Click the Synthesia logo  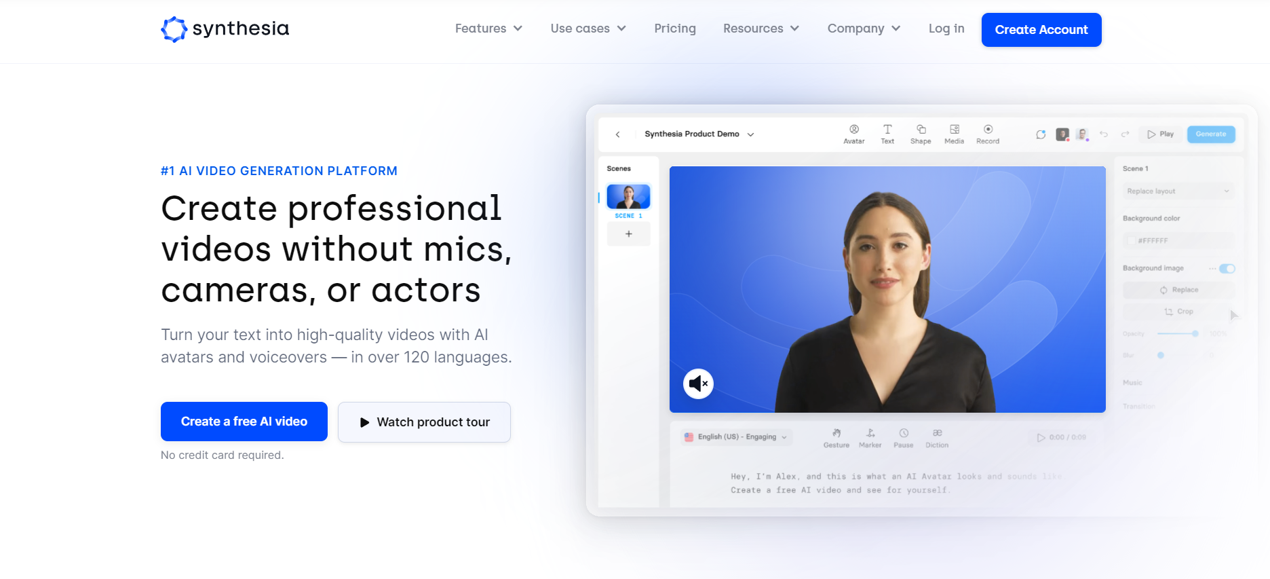[225, 29]
